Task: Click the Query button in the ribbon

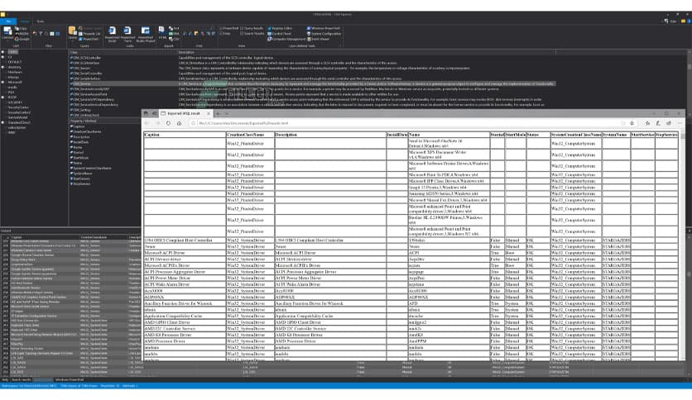Action: 72,33
